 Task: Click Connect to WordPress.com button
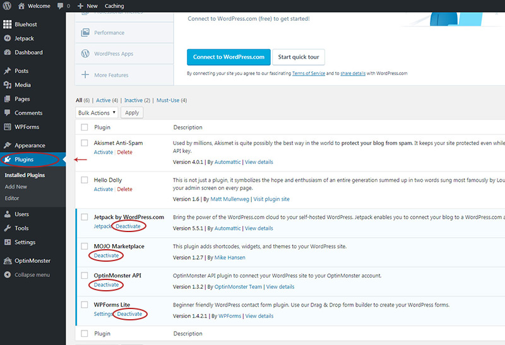point(229,57)
